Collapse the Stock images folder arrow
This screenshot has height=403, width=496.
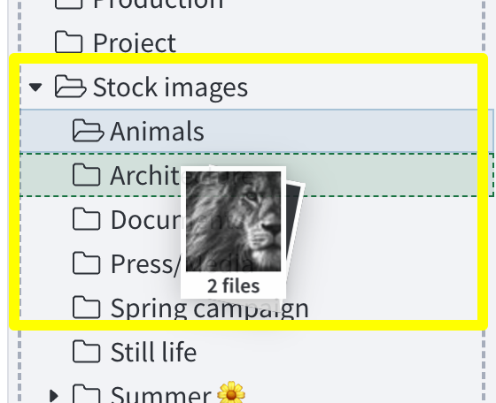point(35,87)
